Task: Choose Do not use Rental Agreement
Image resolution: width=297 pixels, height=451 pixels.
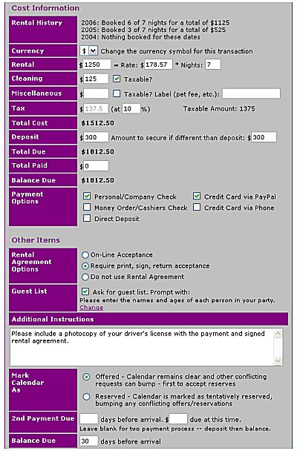Action: click(85, 277)
